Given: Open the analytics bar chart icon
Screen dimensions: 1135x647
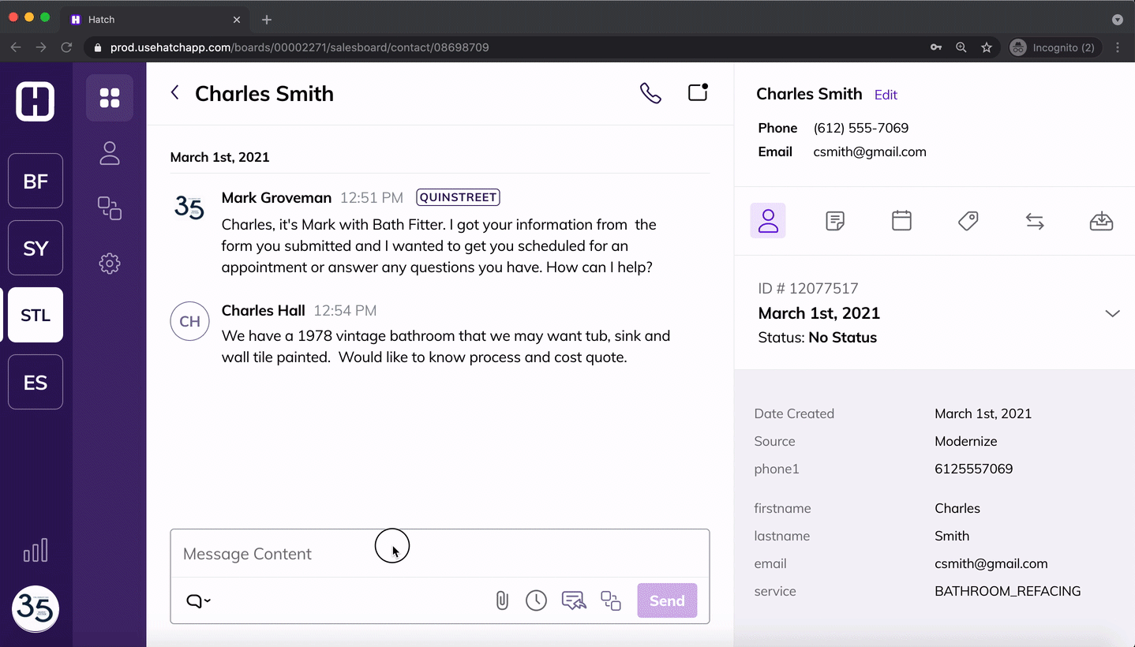Looking at the screenshot, I should [x=36, y=550].
